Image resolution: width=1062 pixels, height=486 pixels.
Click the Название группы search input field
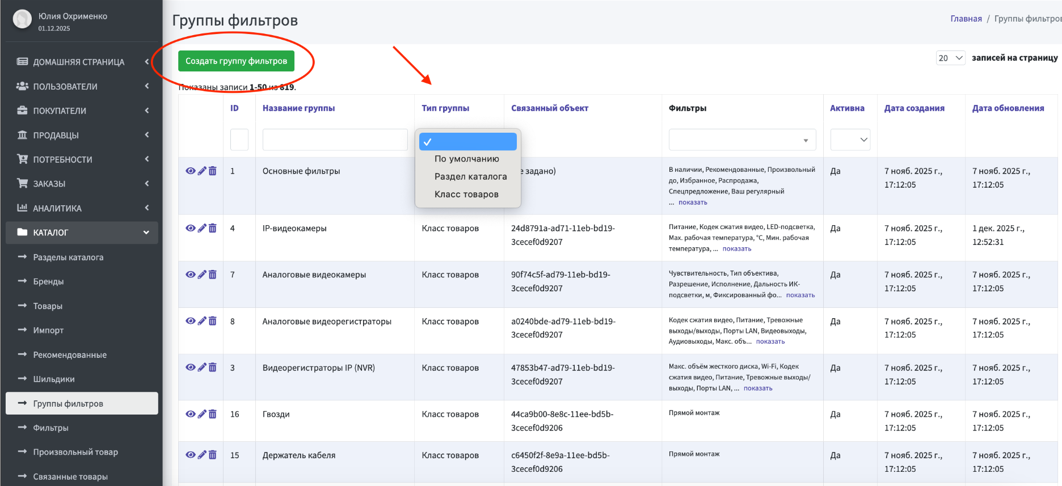[x=335, y=140]
